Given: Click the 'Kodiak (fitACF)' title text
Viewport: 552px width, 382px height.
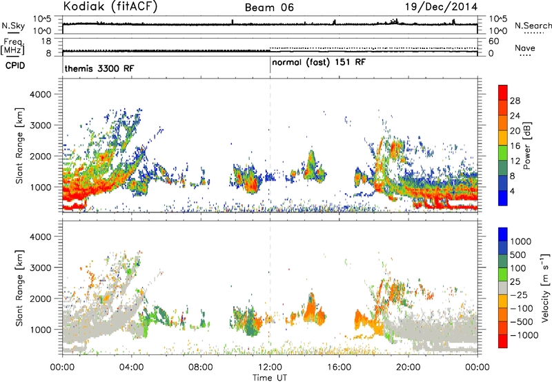Looking at the screenshot, I should [x=110, y=7].
